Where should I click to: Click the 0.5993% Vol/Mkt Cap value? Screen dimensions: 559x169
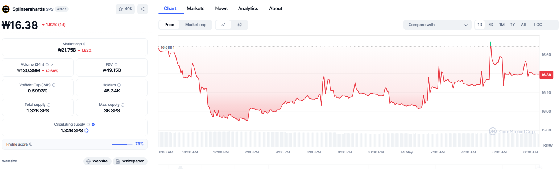(x=38, y=91)
